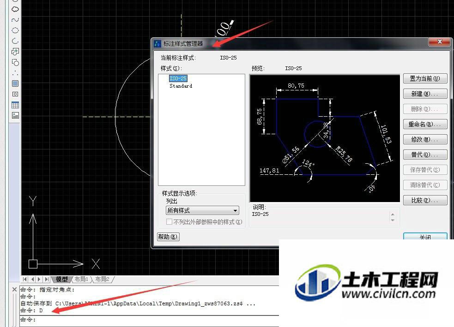454x327 pixels.
Task: Select the Spline curve tool
Action: click(x=15, y=20)
